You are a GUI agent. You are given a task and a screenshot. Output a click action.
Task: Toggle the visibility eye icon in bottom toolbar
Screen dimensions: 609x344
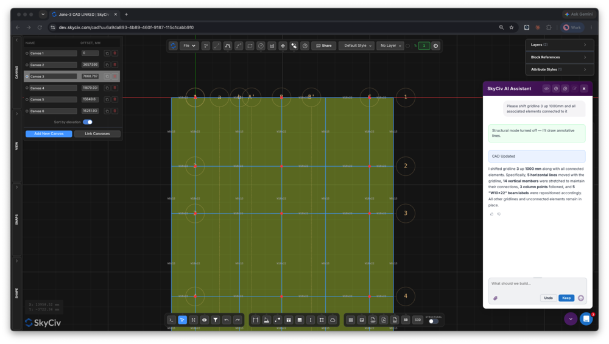204,320
